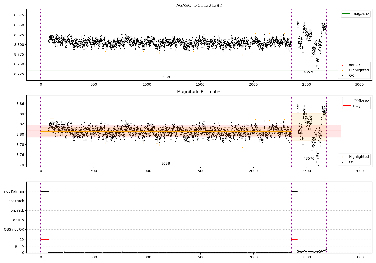Select 'Highlighted' legend entry in Magnitude Estimates plot

tap(359, 157)
